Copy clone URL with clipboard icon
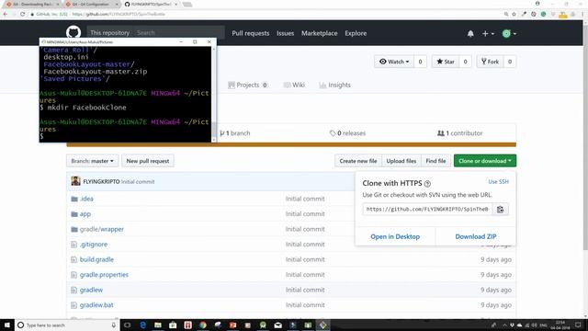 500,209
